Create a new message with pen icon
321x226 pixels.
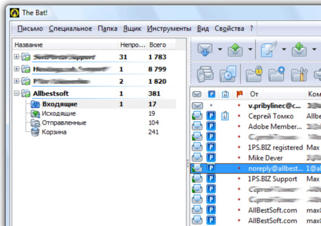pos(269,49)
